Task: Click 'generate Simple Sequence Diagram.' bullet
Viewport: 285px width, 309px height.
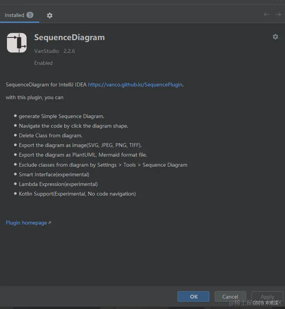Action: tap(62, 116)
